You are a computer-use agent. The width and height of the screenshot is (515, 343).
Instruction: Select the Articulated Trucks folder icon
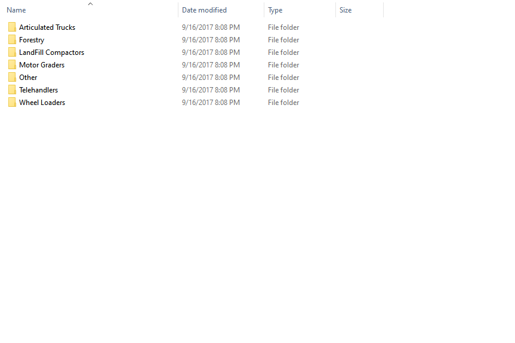(12, 27)
